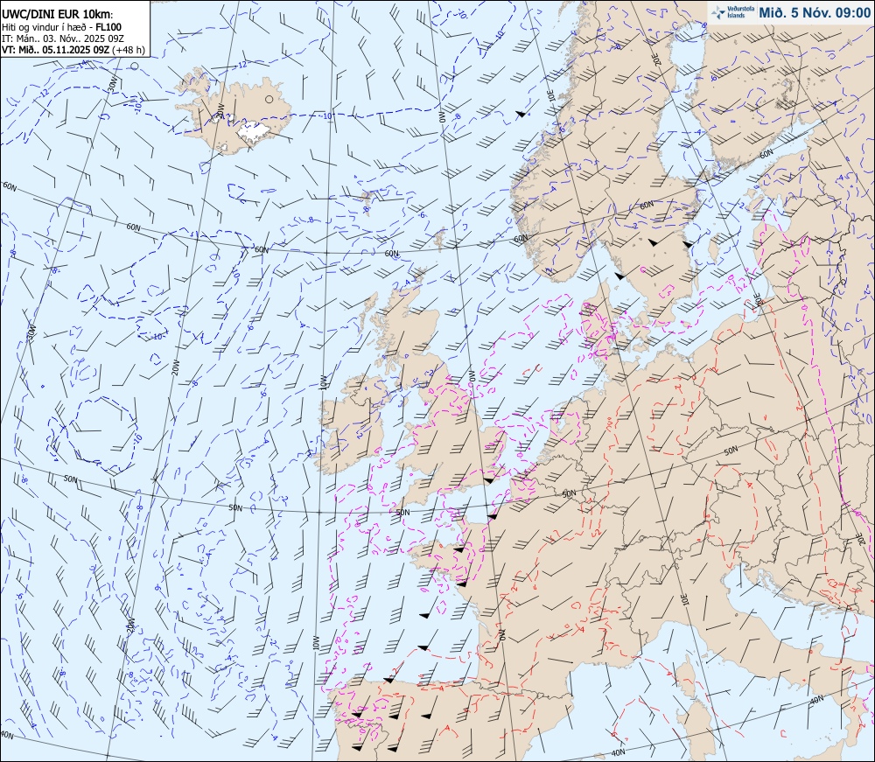This screenshot has width=875, height=762.
Task: Click the large white glacier on Iceland
Action: (254, 131)
